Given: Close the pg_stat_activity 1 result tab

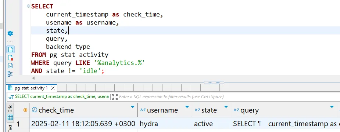Looking at the screenshot, I should click(x=53, y=88).
